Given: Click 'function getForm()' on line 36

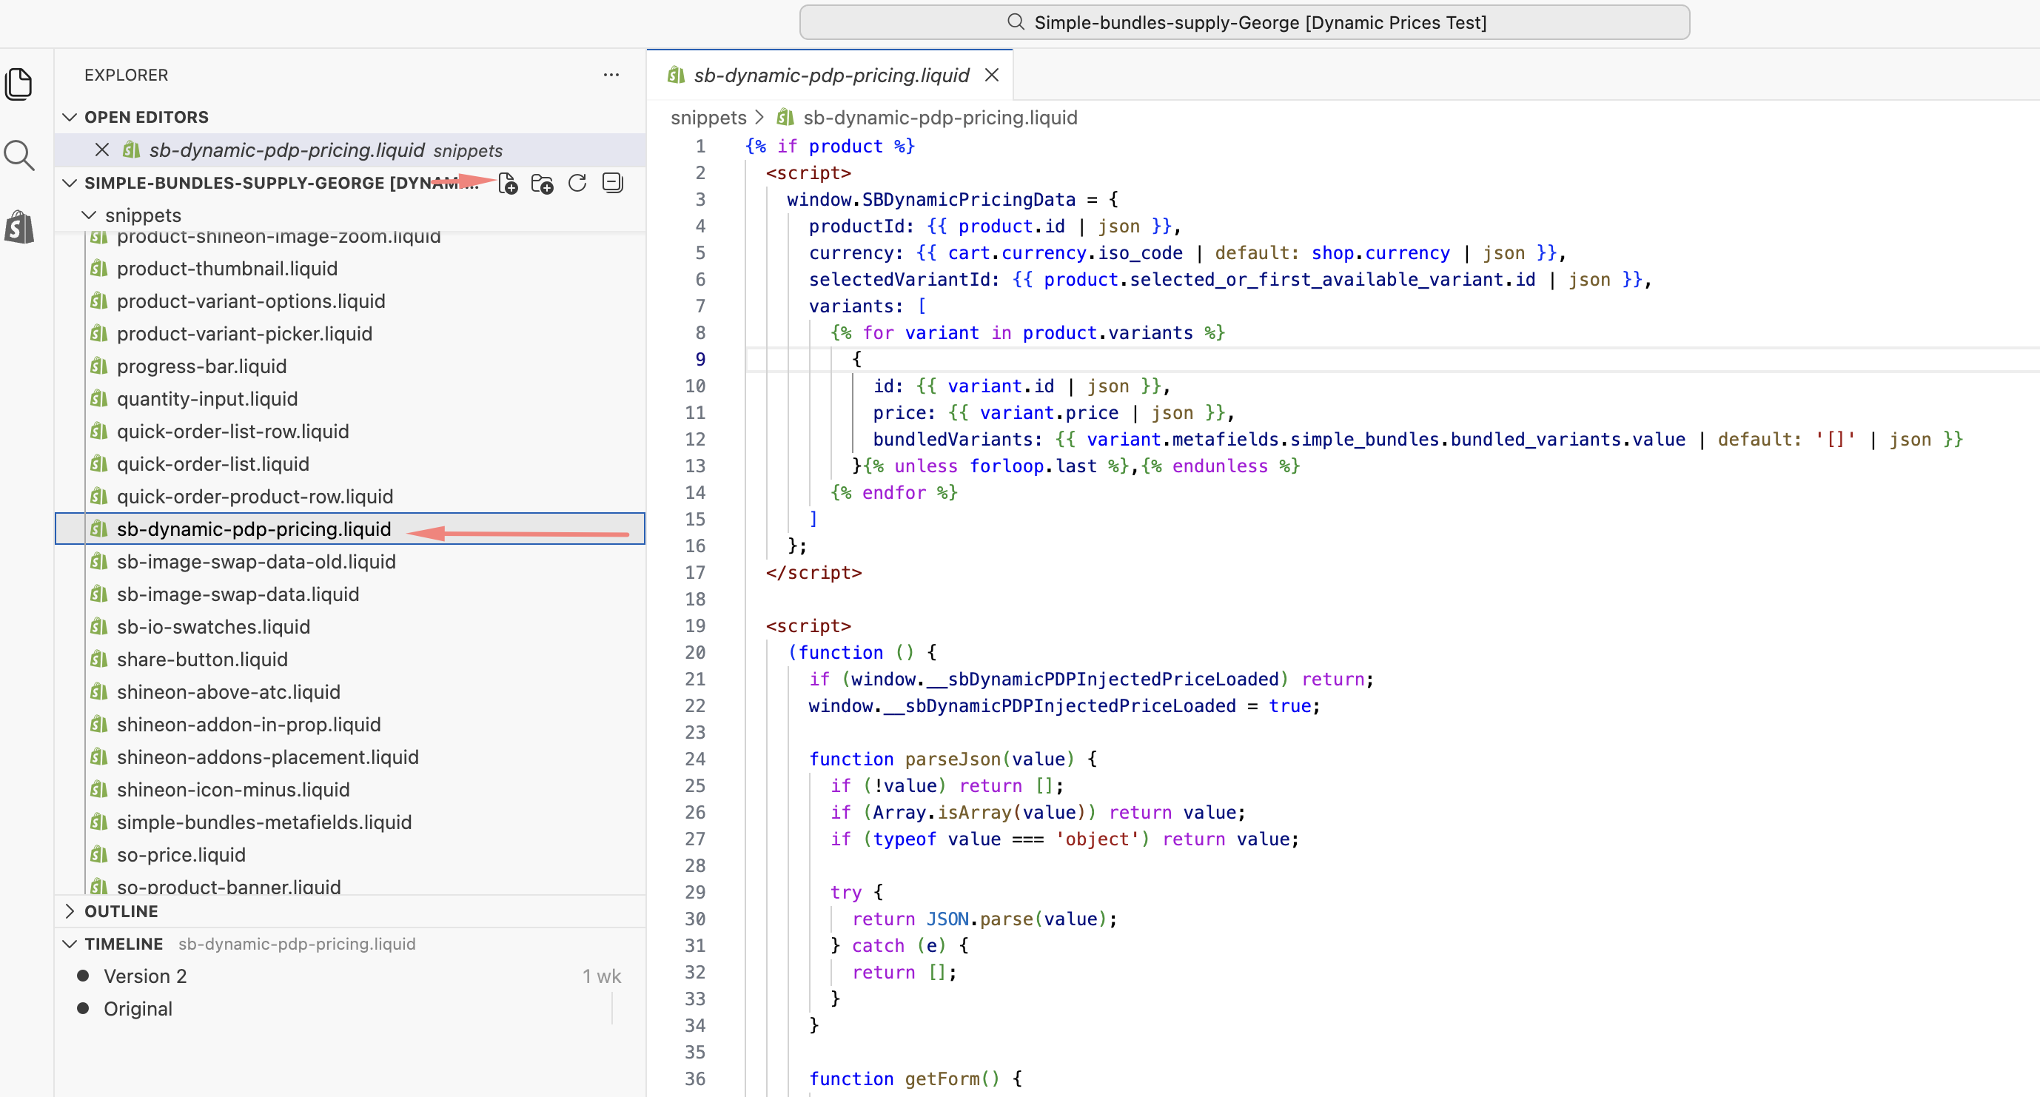Looking at the screenshot, I should 905,1078.
